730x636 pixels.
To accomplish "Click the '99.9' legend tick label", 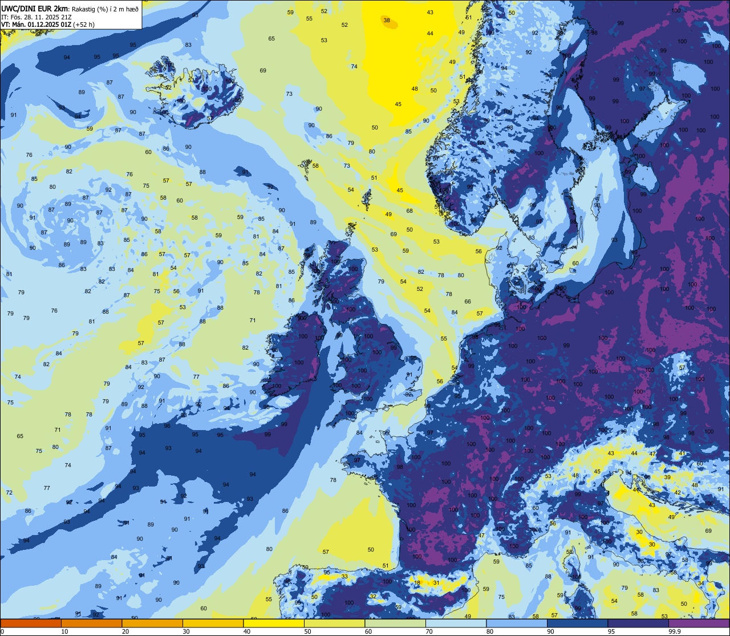I will [x=674, y=631].
